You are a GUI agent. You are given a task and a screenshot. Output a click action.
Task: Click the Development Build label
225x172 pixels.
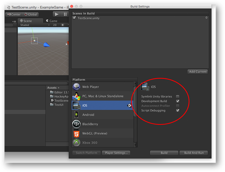pos(154,101)
